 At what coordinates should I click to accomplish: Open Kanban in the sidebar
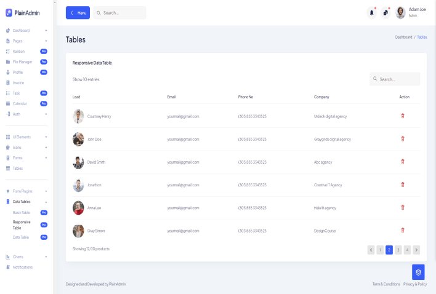(18, 51)
